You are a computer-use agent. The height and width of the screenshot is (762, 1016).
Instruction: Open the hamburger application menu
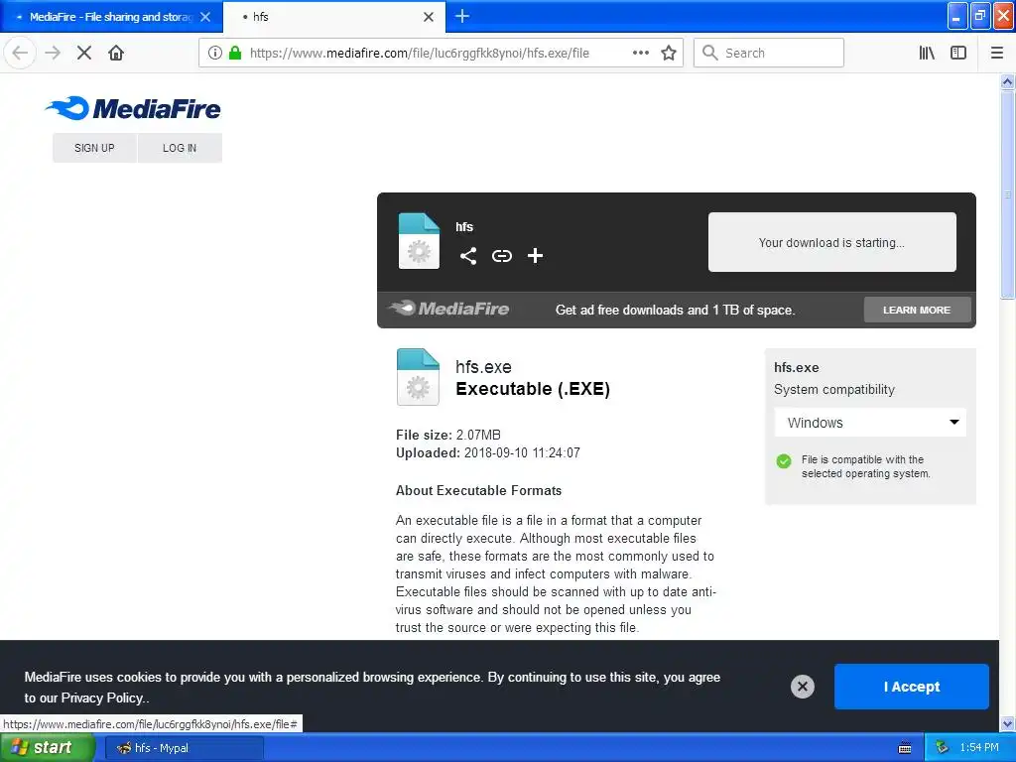[997, 54]
